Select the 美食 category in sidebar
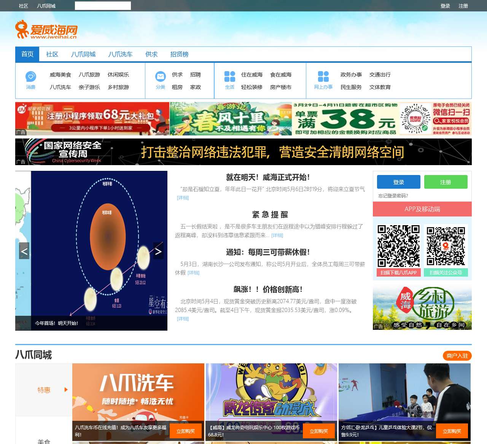The image size is (487, 444). (x=44, y=441)
